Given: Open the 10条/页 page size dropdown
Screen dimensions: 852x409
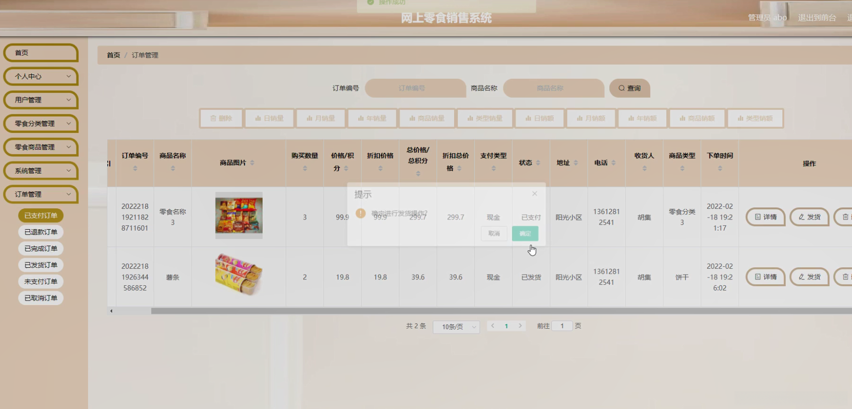Looking at the screenshot, I should pyautogui.click(x=456, y=327).
